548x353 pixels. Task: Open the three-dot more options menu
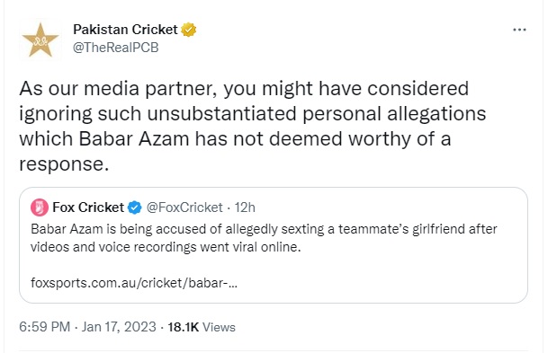519,30
